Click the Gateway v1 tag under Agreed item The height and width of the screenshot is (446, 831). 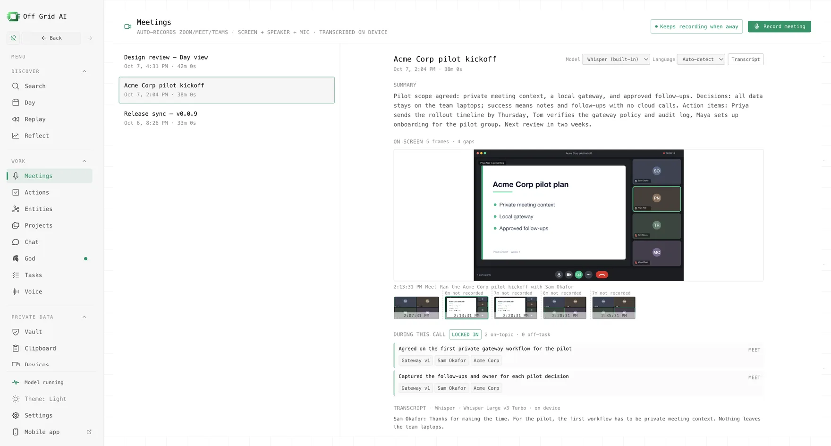pos(415,360)
